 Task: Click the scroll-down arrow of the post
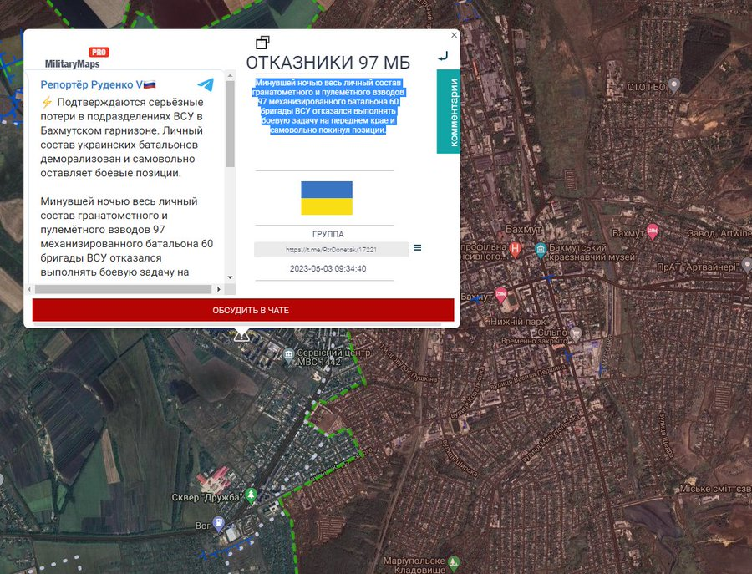230,276
